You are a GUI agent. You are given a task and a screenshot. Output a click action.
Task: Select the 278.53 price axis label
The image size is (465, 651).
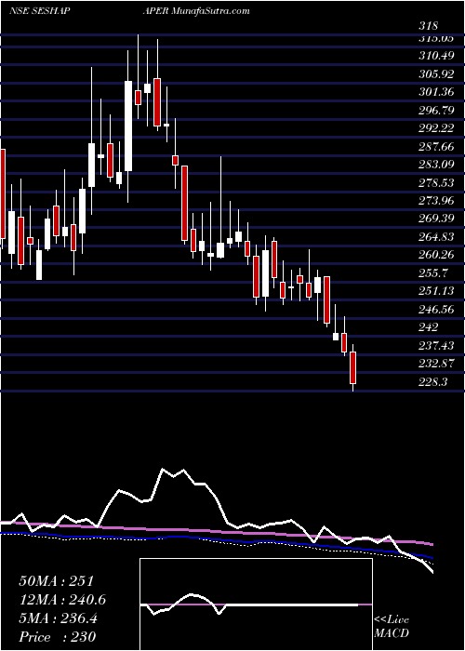tap(437, 182)
